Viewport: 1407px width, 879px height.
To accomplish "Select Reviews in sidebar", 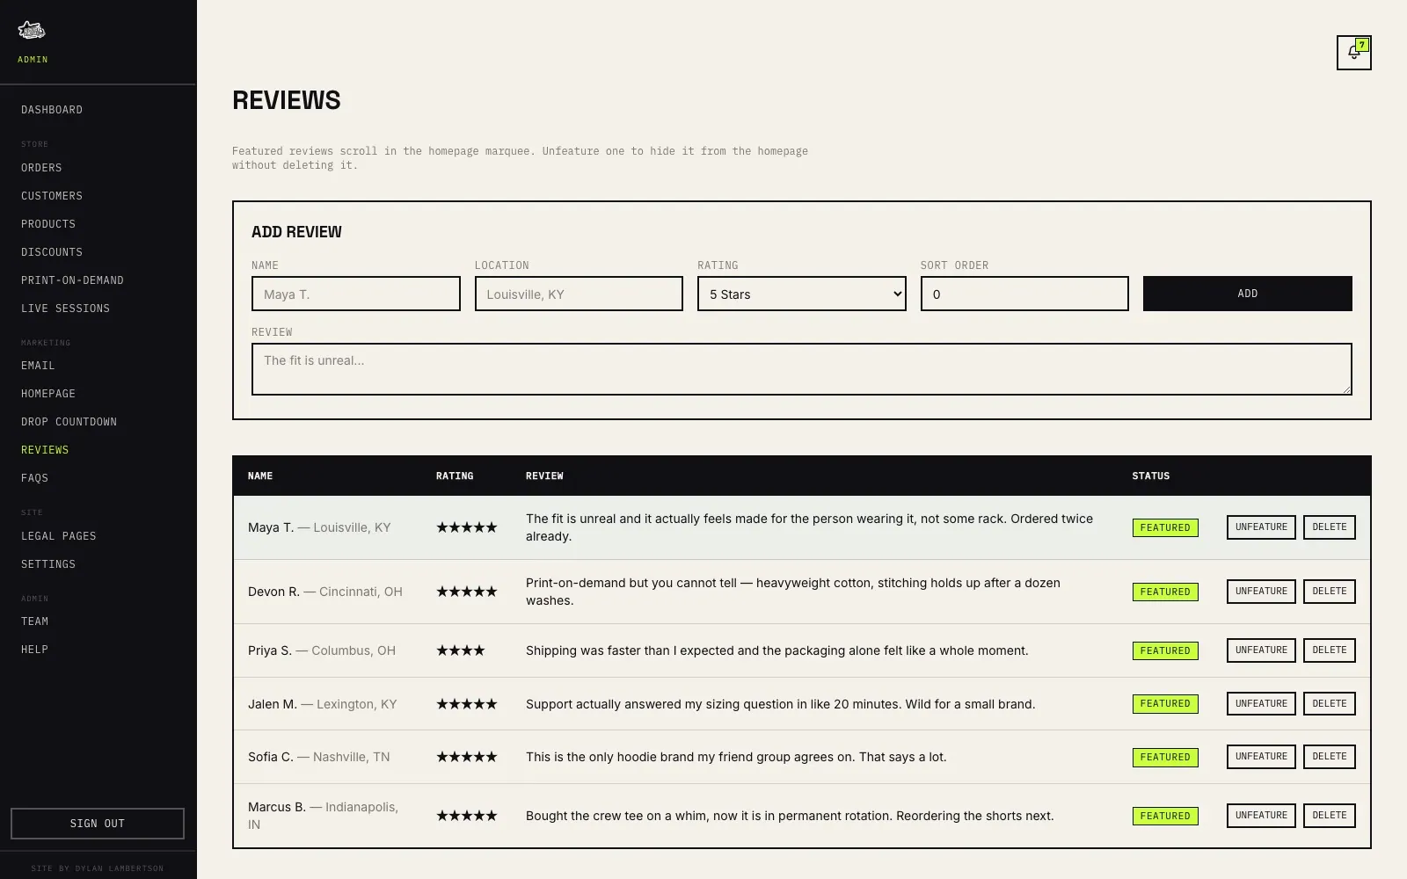I will pos(45,450).
